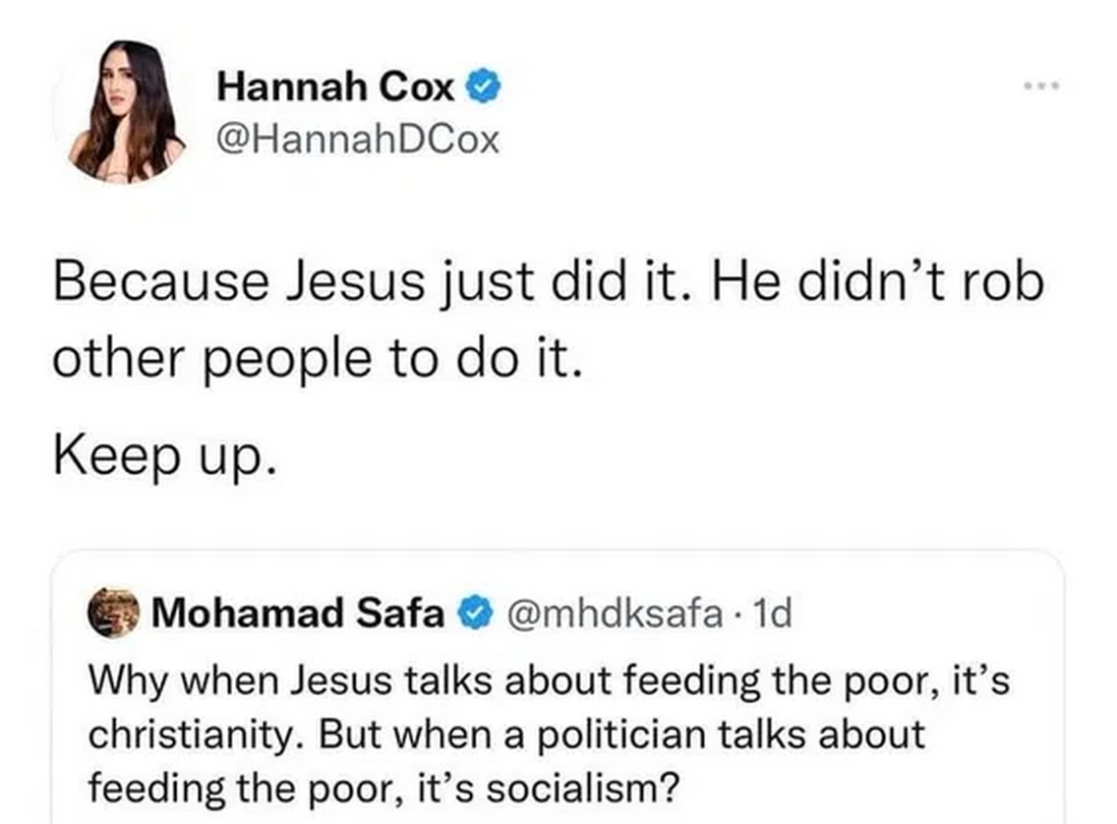Click the blue verified badge beside Hannah Cox
Screen dimensions: 1117x824
click(x=484, y=87)
